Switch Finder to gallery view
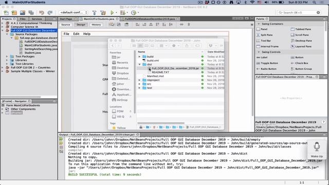329x185 pixels. [x=153, y=46]
